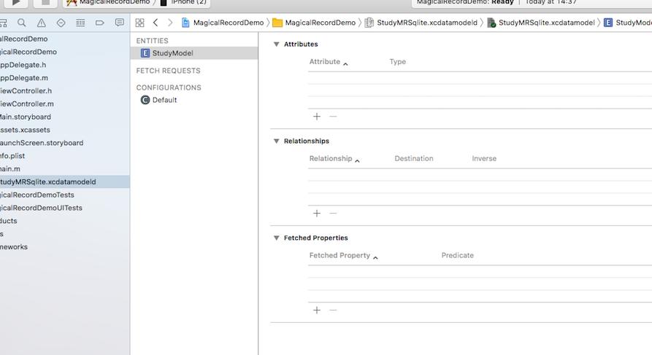Click the Inverse column header
652x355 pixels.
[x=484, y=159]
